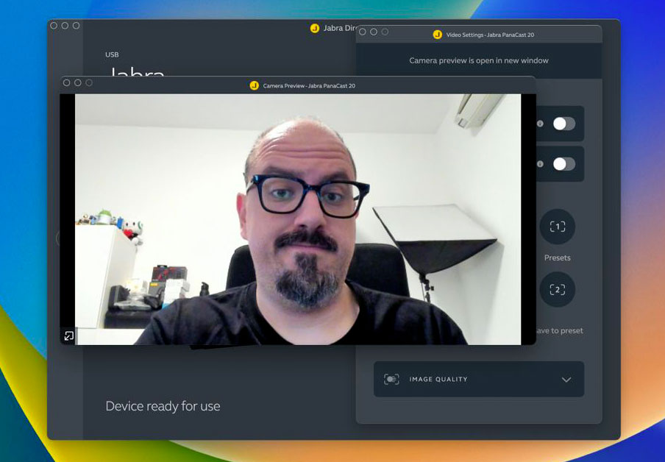Expand the Image Quality section chevron

(566, 380)
